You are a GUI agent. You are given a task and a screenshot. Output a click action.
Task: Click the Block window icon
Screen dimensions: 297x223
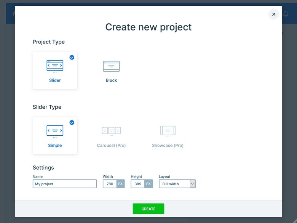pos(111,66)
